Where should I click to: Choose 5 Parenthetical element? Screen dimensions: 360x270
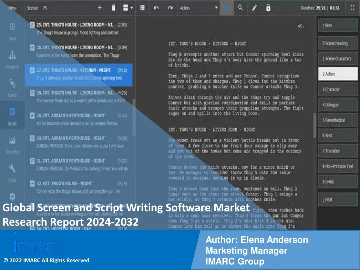(x=338, y=120)
